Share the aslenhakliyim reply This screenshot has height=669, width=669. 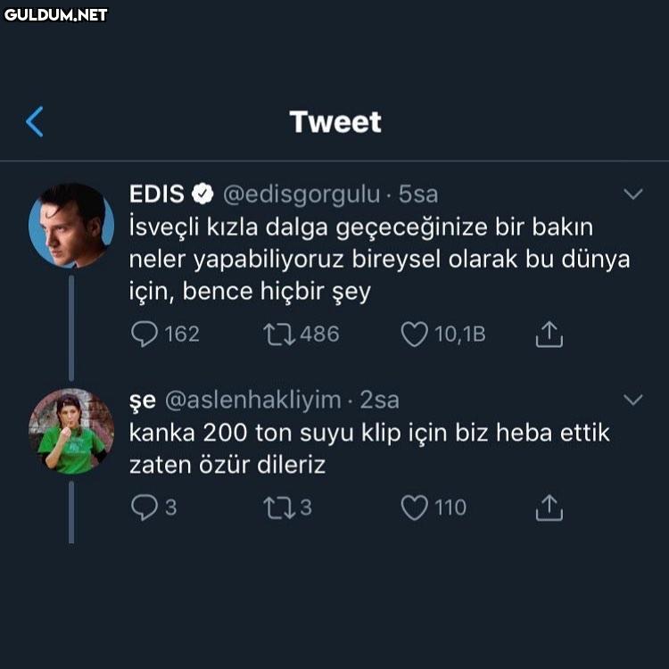(x=549, y=508)
